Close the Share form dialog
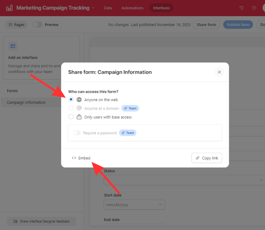Screen dimensions: 265x230 (219, 72)
